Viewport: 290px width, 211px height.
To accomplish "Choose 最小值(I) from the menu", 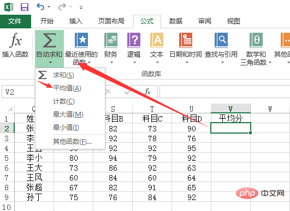I will (x=70, y=128).
